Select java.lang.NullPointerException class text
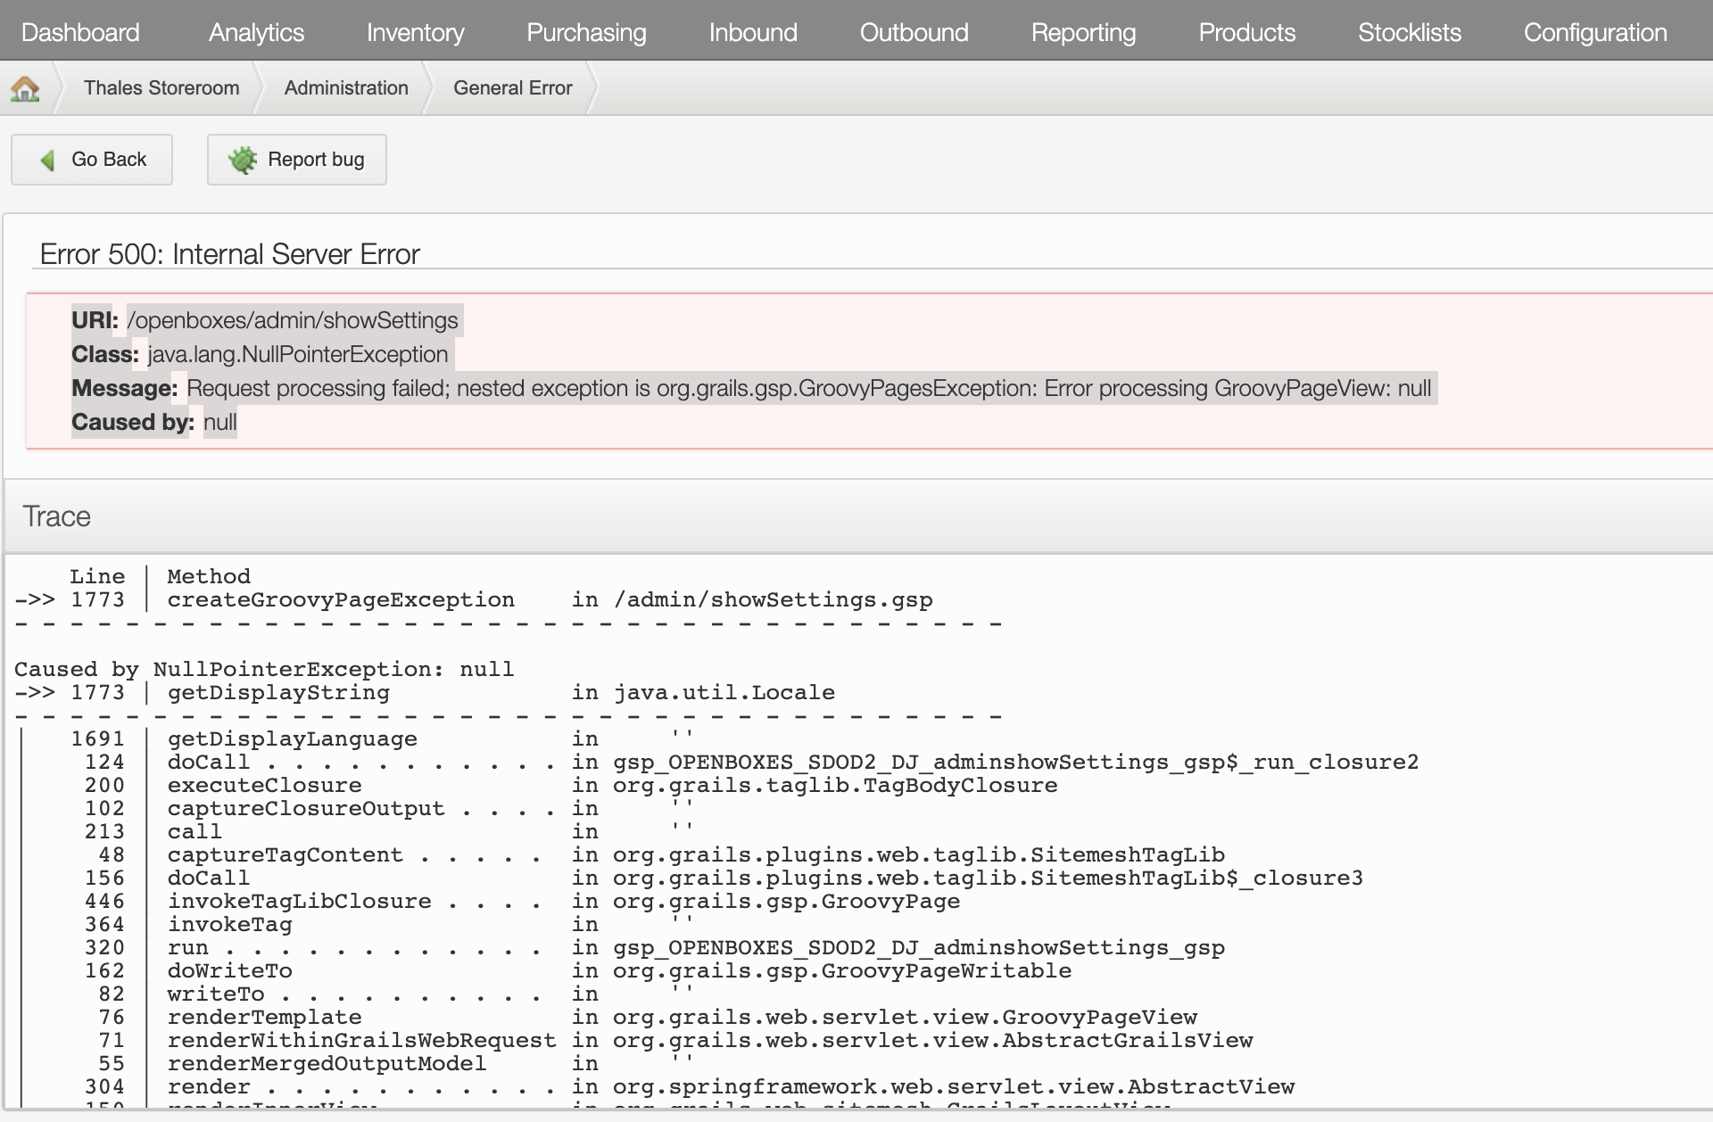This screenshot has width=1713, height=1122. [298, 354]
